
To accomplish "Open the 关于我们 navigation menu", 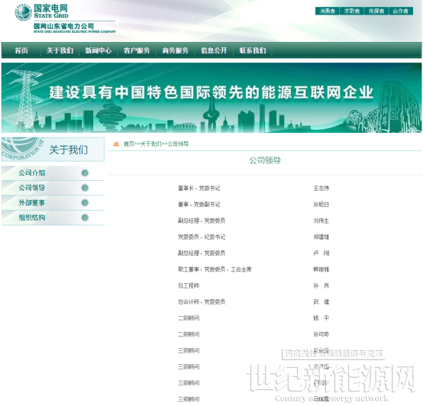I will click(60, 50).
